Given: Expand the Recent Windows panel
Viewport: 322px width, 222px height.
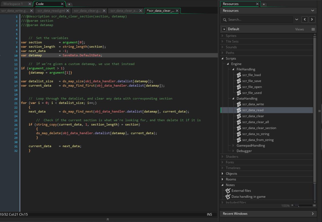Looking at the screenshot, I should [313, 214].
